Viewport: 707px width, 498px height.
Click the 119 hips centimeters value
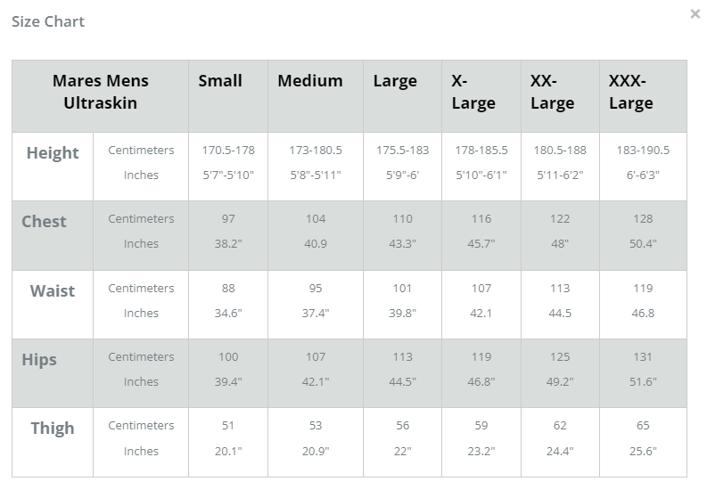481,357
